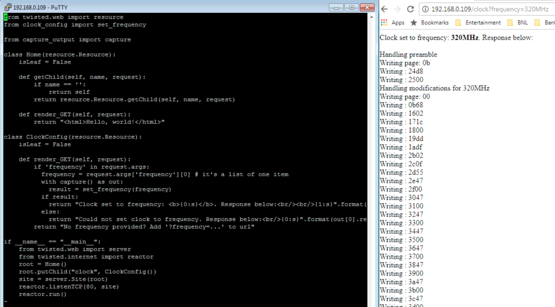Click the reactor.run() line in terminal
Image resolution: width=555 pixels, height=307 pixels.
pyautogui.click(x=43, y=294)
